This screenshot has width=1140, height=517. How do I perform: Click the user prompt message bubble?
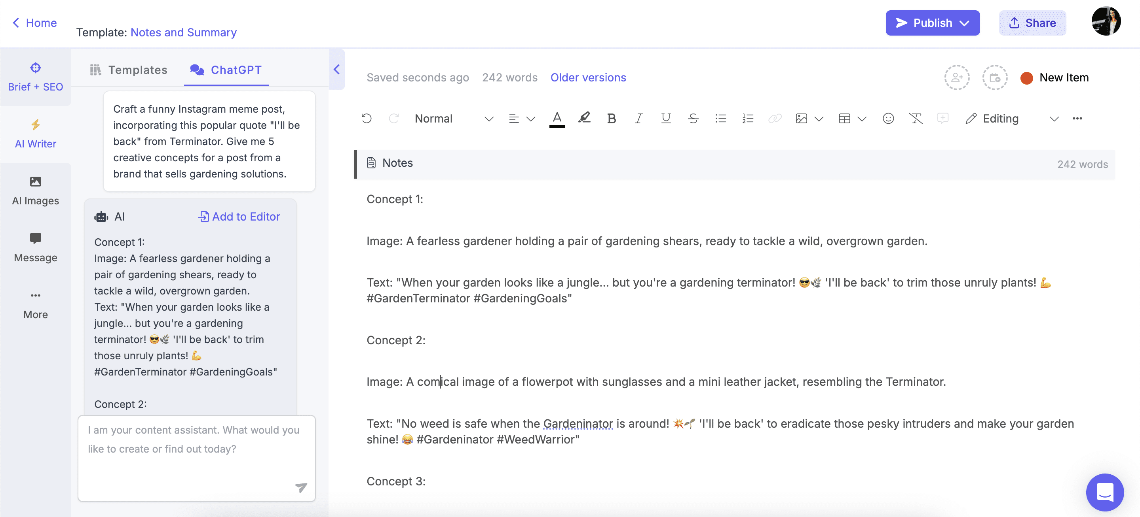point(209,142)
